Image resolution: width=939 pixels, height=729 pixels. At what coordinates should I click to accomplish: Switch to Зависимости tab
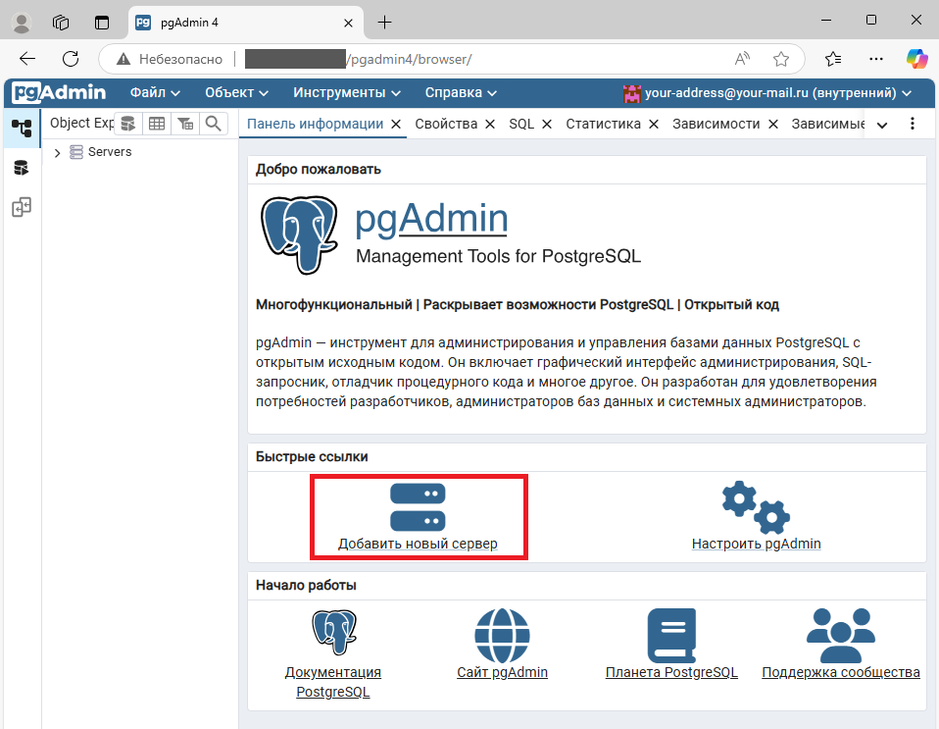click(716, 124)
